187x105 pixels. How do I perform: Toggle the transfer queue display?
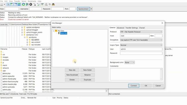(x=19, y=4)
